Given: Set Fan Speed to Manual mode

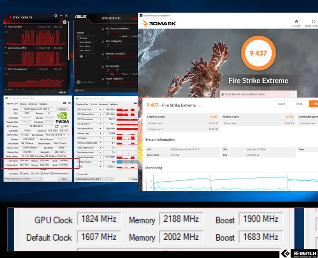Looking at the screenshot, I should [124, 74].
